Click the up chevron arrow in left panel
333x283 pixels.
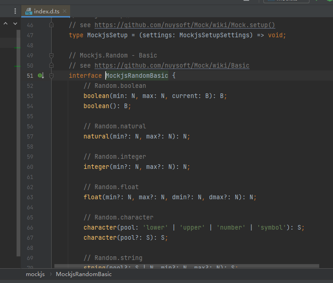coord(6,23)
